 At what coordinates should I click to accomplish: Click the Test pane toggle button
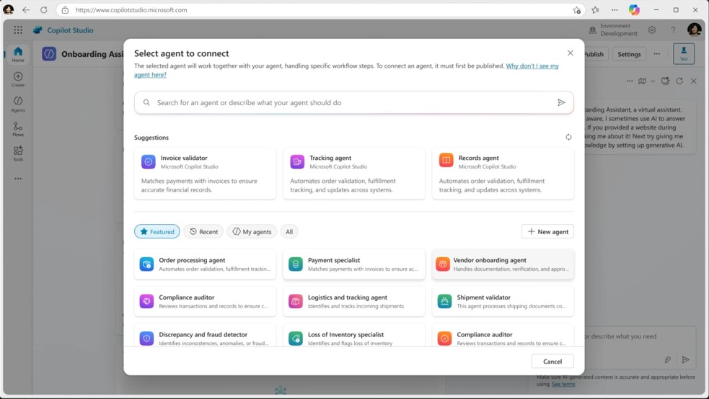tap(684, 54)
